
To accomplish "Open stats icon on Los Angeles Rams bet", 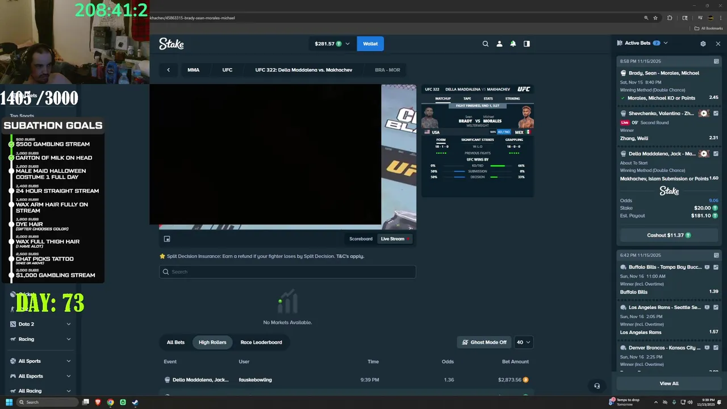I will click(x=716, y=307).
